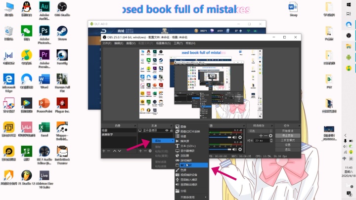Toggle visibility eye of 显示器捕获 source
The width and height of the screenshot is (356, 200).
(167, 130)
